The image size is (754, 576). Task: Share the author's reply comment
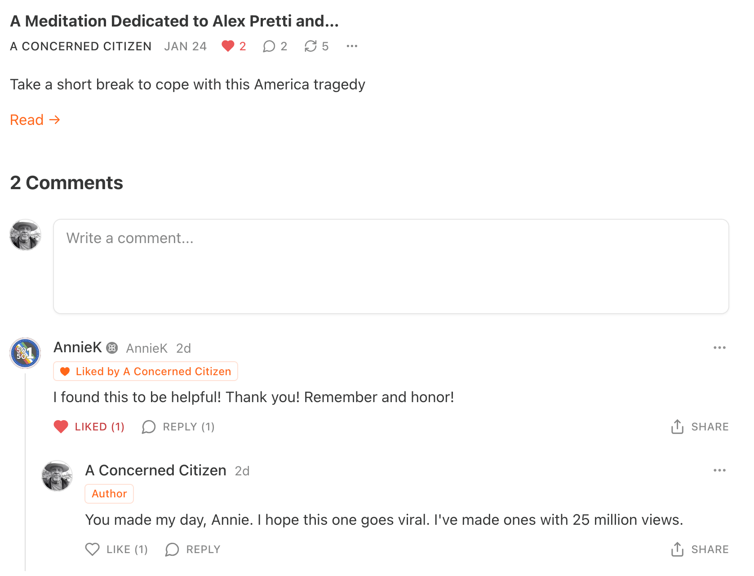[700, 549]
